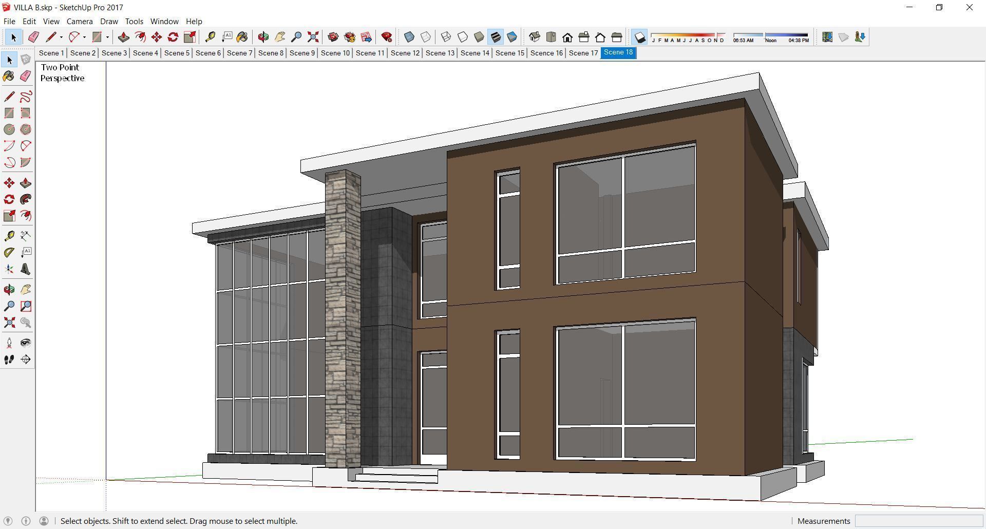Activate the Orbit tool in top toolbar
986x529 pixels.
coord(263,37)
